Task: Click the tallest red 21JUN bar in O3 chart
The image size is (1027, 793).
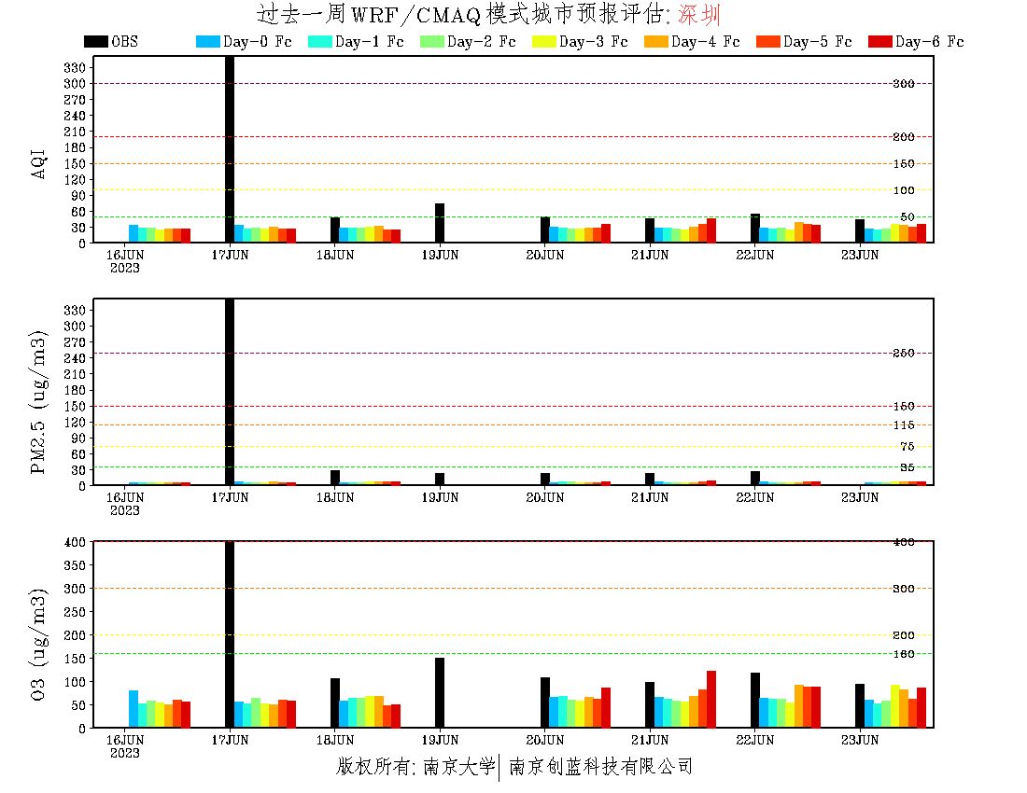Action: [711, 699]
